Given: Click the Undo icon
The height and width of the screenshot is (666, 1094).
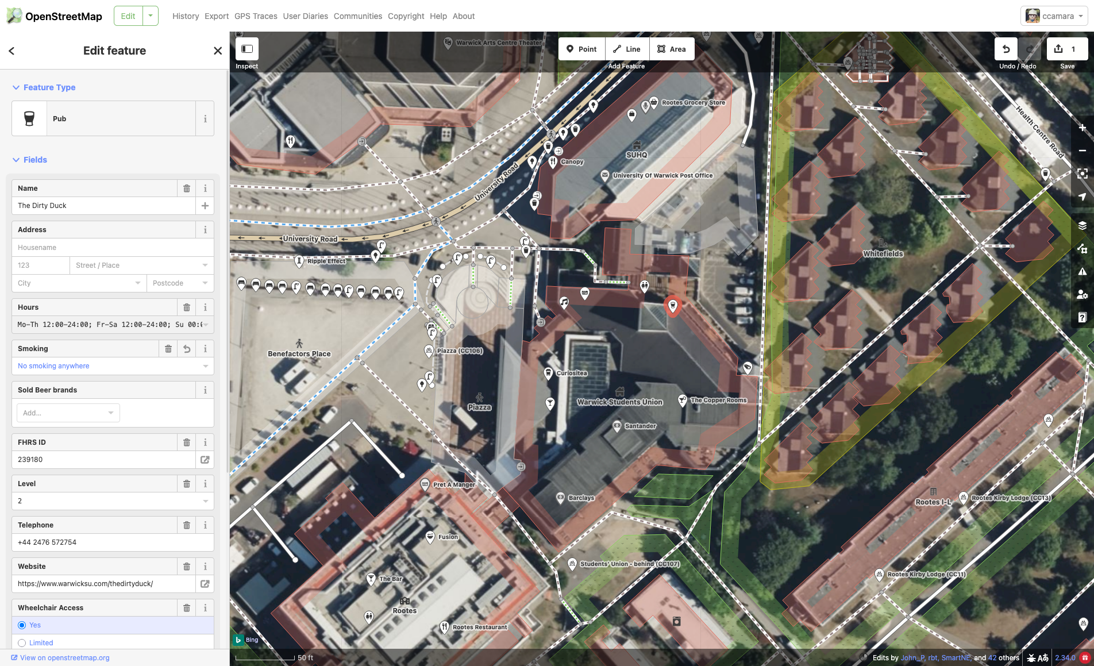Looking at the screenshot, I should [1006, 49].
